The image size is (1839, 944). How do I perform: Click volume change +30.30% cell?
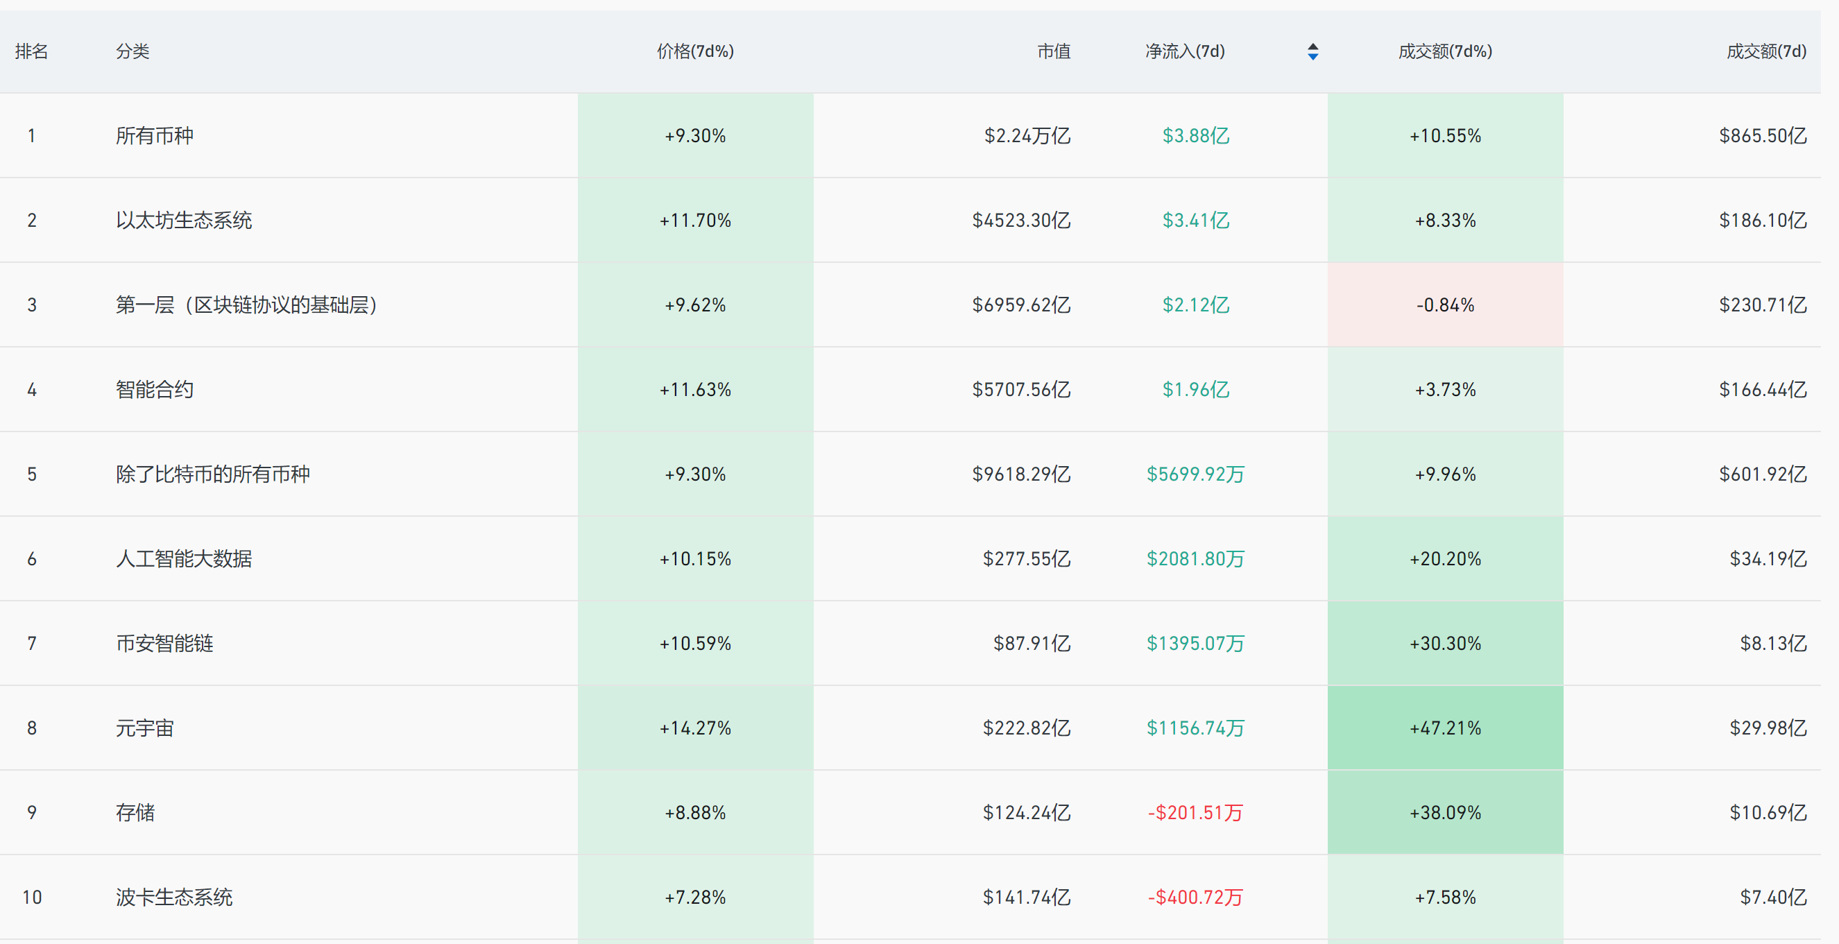tap(1445, 644)
